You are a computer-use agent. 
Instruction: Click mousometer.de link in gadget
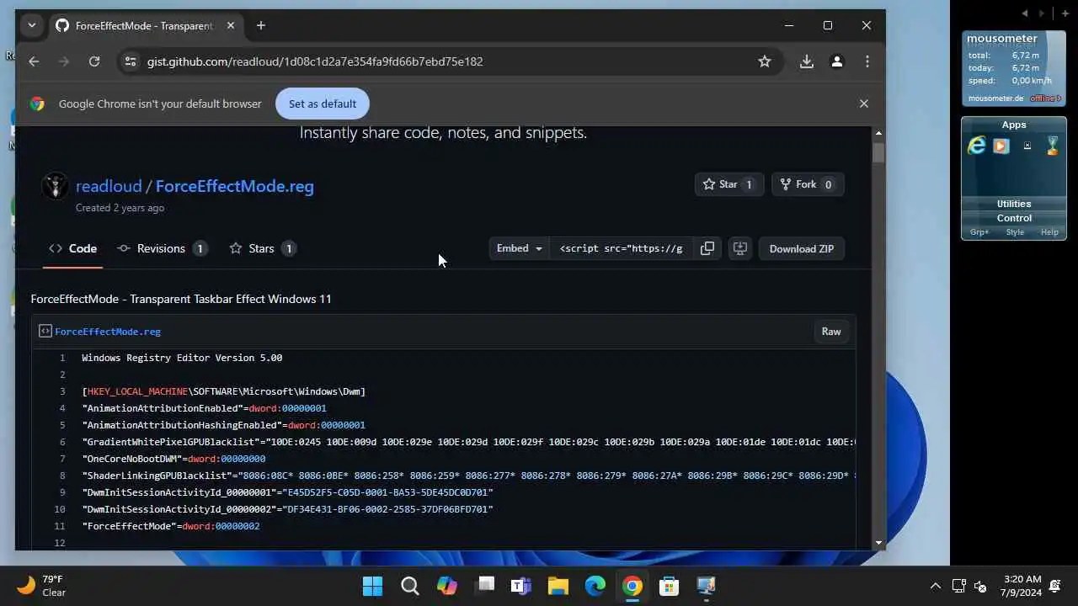(995, 98)
